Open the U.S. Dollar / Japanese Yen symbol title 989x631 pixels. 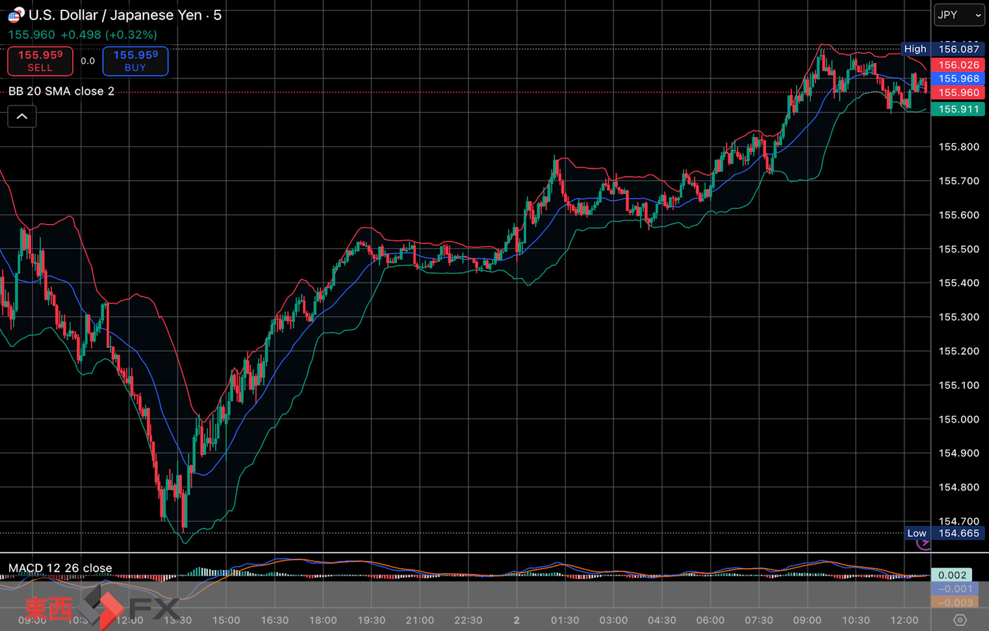tap(125, 15)
